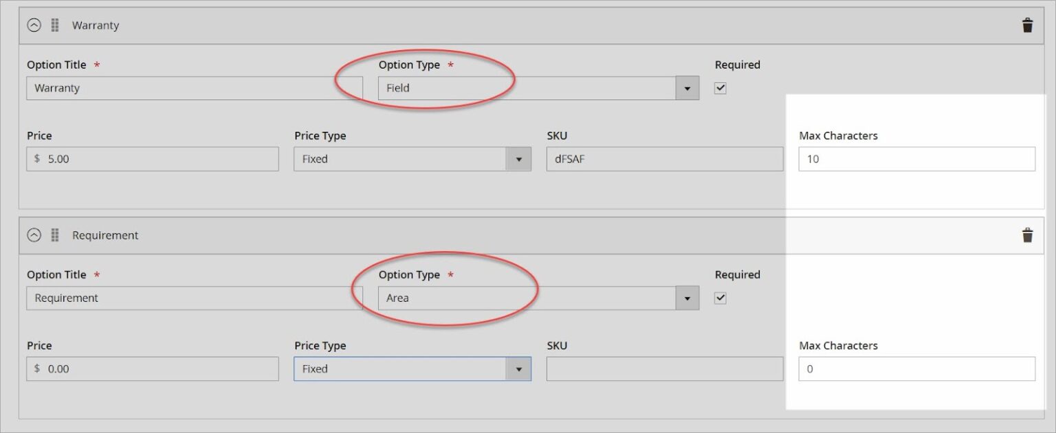This screenshot has width=1056, height=433.
Task: Select the Requirement section header
Action: pos(104,235)
